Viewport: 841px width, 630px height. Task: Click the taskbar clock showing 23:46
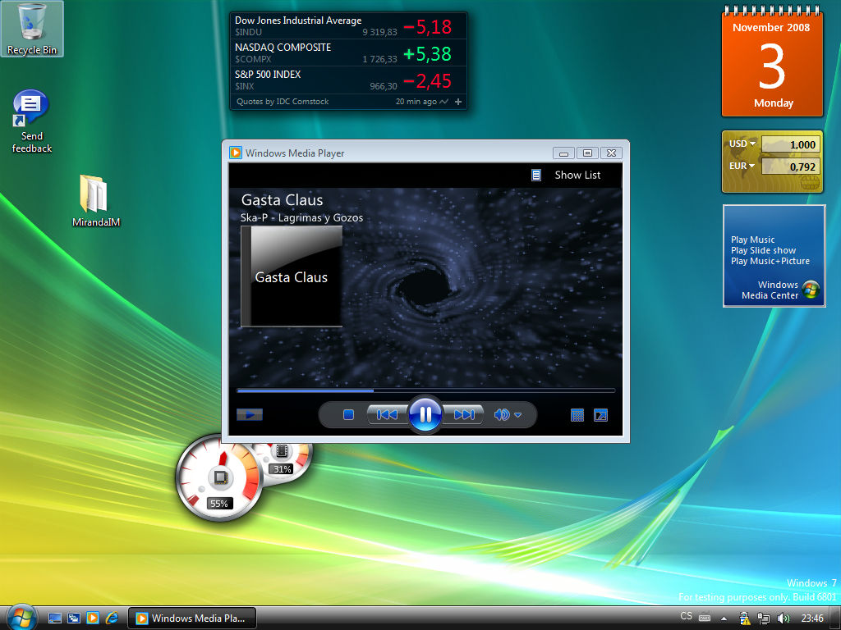coord(812,619)
